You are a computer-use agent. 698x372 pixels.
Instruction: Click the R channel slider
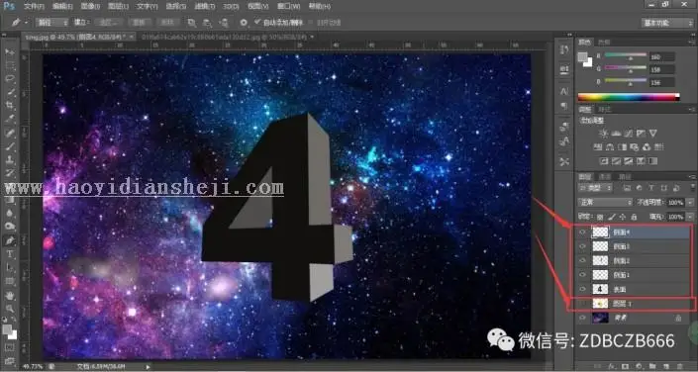point(626,55)
